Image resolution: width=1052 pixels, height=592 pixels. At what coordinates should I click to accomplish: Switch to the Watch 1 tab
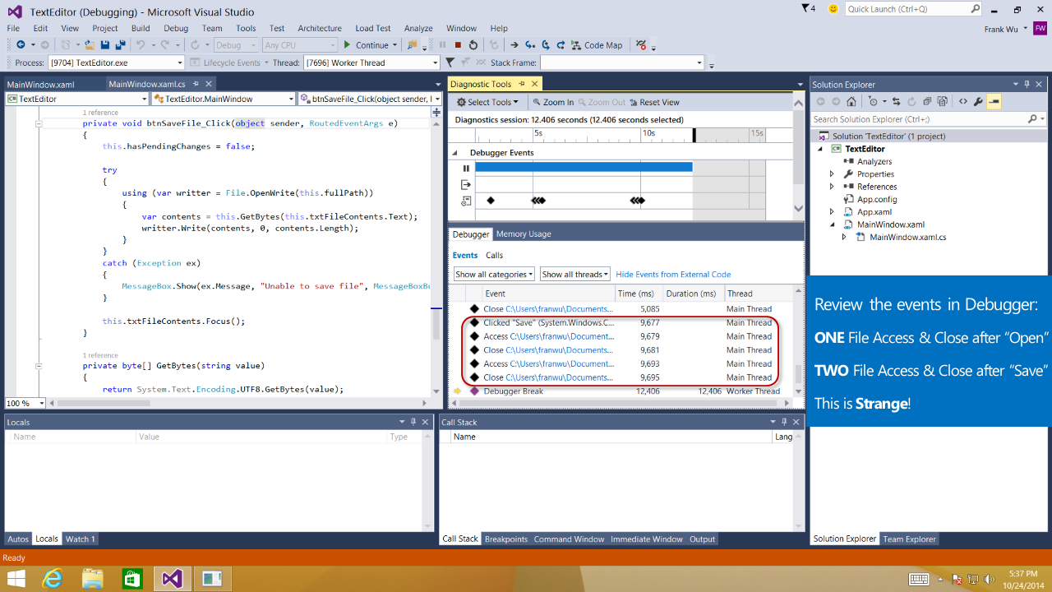coord(80,539)
